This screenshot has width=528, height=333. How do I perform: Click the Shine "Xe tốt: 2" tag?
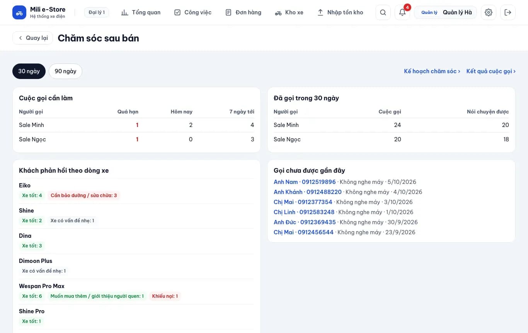[x=32, y=221]
